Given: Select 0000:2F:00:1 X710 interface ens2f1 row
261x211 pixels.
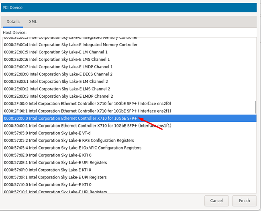Looking at the screenshot, I should coord(130,111).
